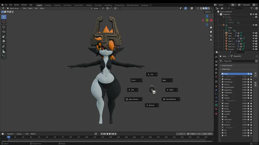Image resolution: width=259 pixels, height=145 pixels.
Task: Uncheck the Angry shape key checkbox
Action: 248,106
